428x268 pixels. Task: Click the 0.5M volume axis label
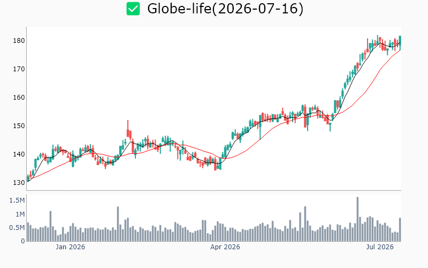(x=17, y=228)
